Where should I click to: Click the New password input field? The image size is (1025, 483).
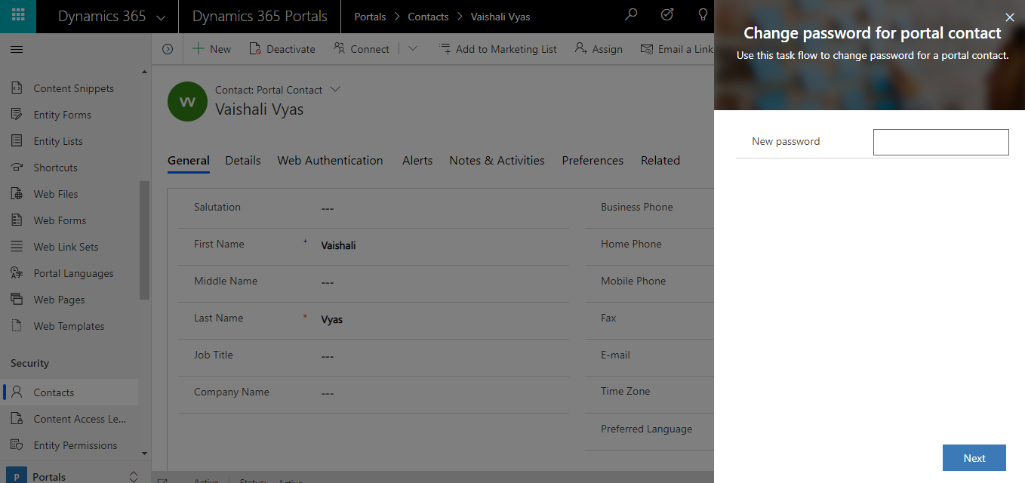tap(940, 142)
